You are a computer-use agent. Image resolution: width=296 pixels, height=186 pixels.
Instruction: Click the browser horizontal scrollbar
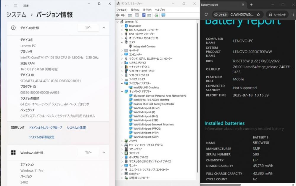click(221, 185)
